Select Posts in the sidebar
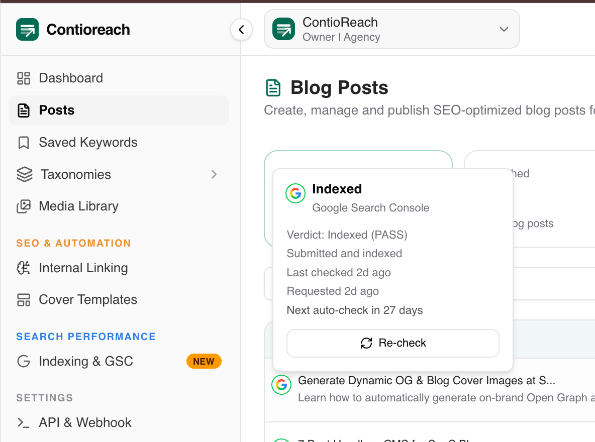The image size is (595, 442). coord(119,111)
